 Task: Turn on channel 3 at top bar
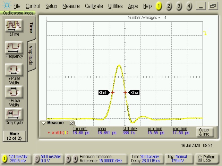pyautogui.click(x=179, y=6)
